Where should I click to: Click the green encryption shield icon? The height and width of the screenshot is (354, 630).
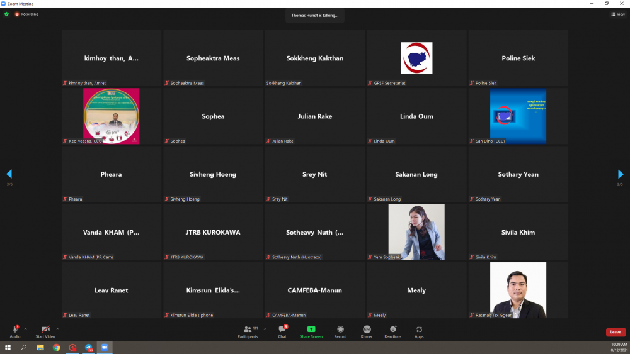[6, 14]
